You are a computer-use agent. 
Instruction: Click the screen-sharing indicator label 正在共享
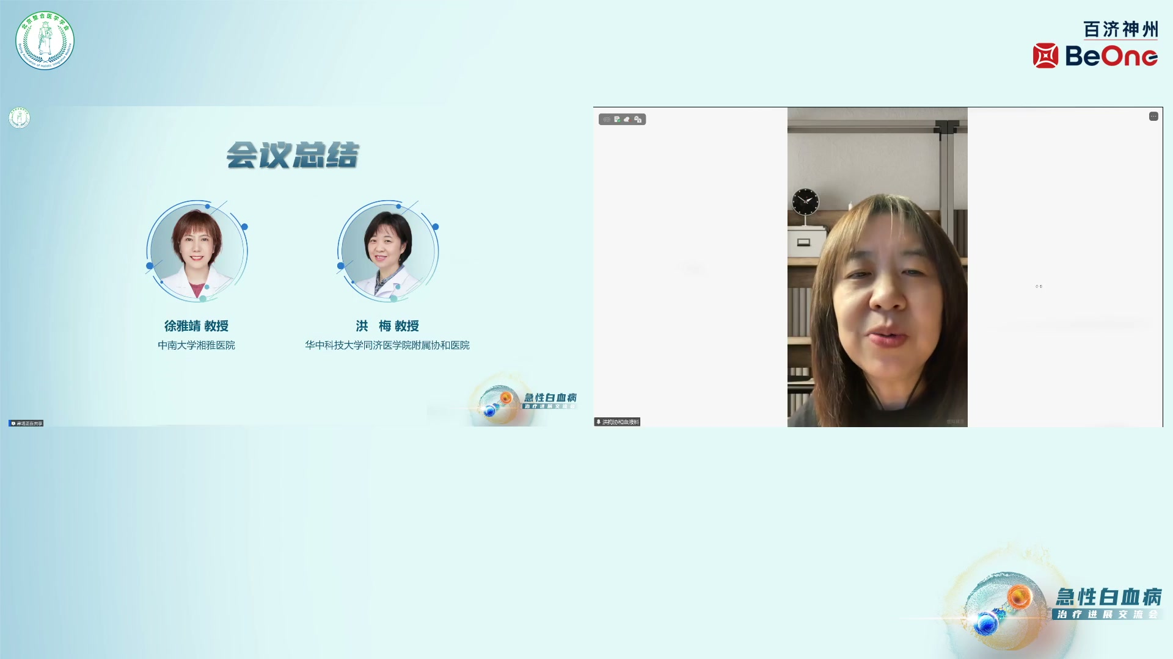[26, 423]
